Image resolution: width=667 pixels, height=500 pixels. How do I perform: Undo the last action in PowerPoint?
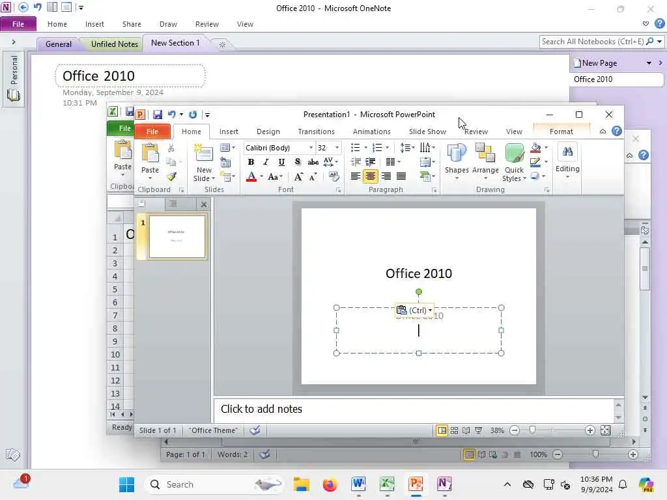pos(172,115)
